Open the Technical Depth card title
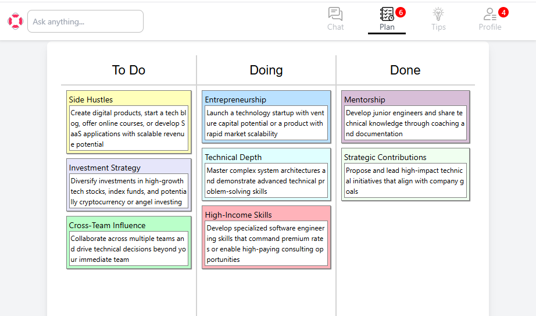 [233, 157]
